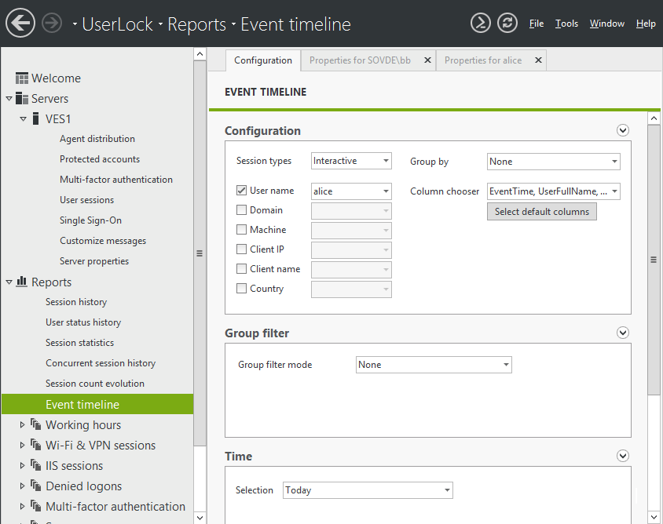Click the main panel scrollbar up arrow

point(654,118)
